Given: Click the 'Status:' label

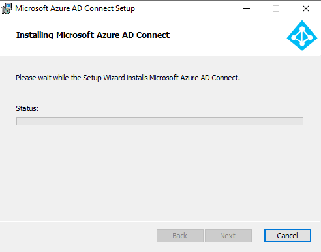Looking at the screenshot, I should 27,108.
